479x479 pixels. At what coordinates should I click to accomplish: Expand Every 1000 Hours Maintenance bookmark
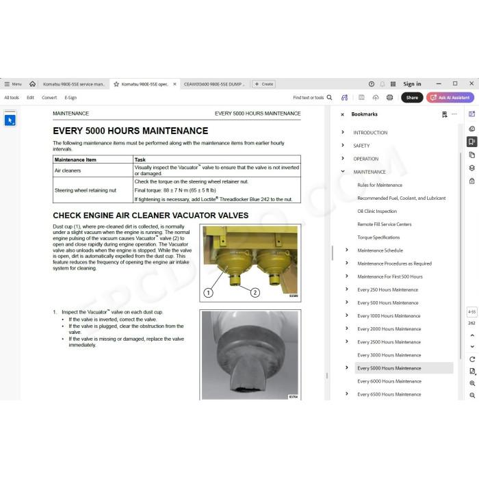pos(347,315)
